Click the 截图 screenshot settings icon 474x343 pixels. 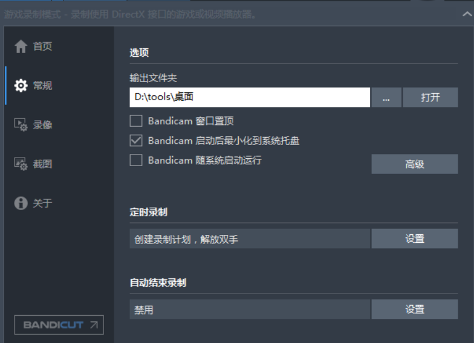coord(21,164)
